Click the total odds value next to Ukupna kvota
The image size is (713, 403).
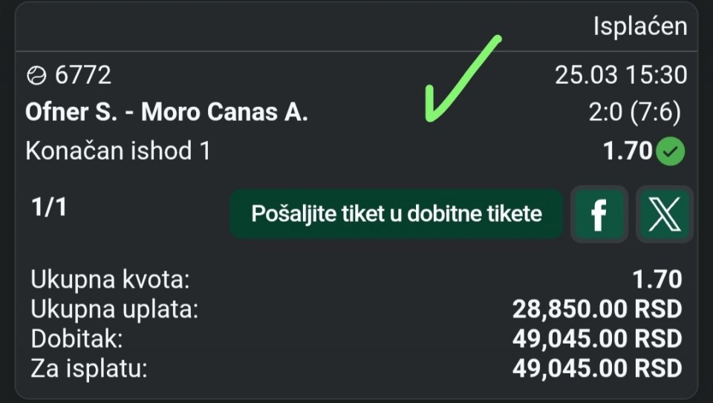[x=657, y=280]
